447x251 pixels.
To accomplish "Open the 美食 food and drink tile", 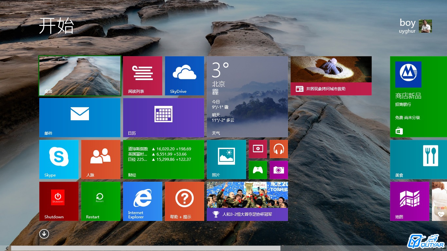I will tap(419, 159).
